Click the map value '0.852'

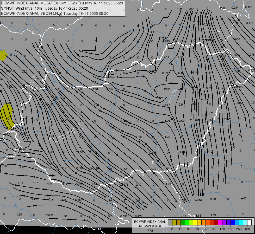pyautogui.click(x=34, y=199)
